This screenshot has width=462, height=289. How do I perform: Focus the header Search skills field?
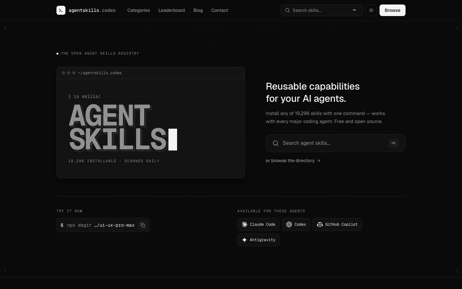[321, 10]
